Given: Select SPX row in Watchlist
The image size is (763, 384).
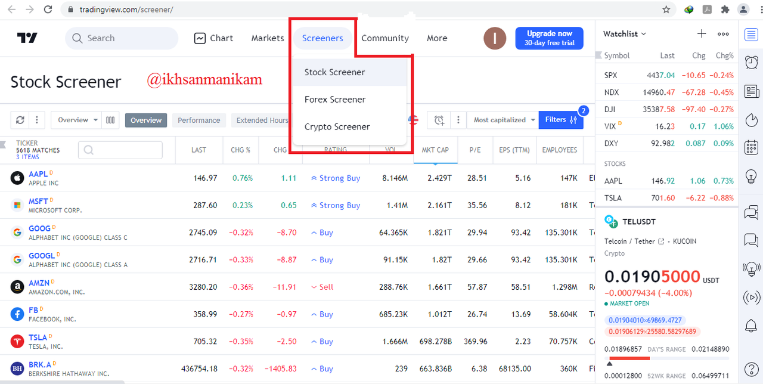Looking at the screenshot, I should click(x=667, y=75).
